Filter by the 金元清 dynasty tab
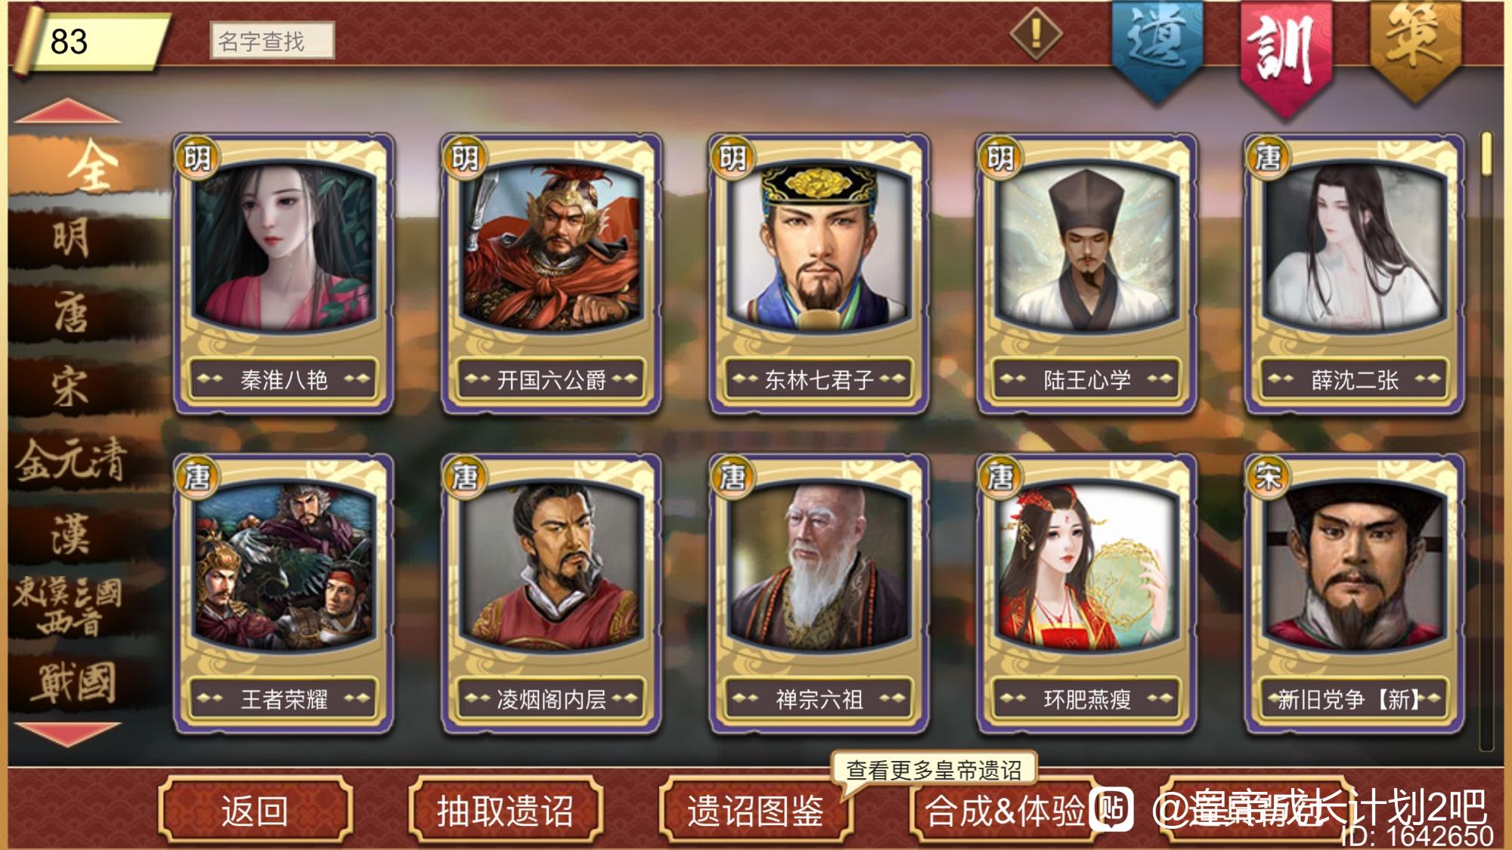This screenshot has width=1512, height=850. pos(70,461)
